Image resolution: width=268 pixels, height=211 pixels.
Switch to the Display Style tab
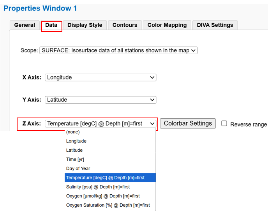[x=85, y=25]
